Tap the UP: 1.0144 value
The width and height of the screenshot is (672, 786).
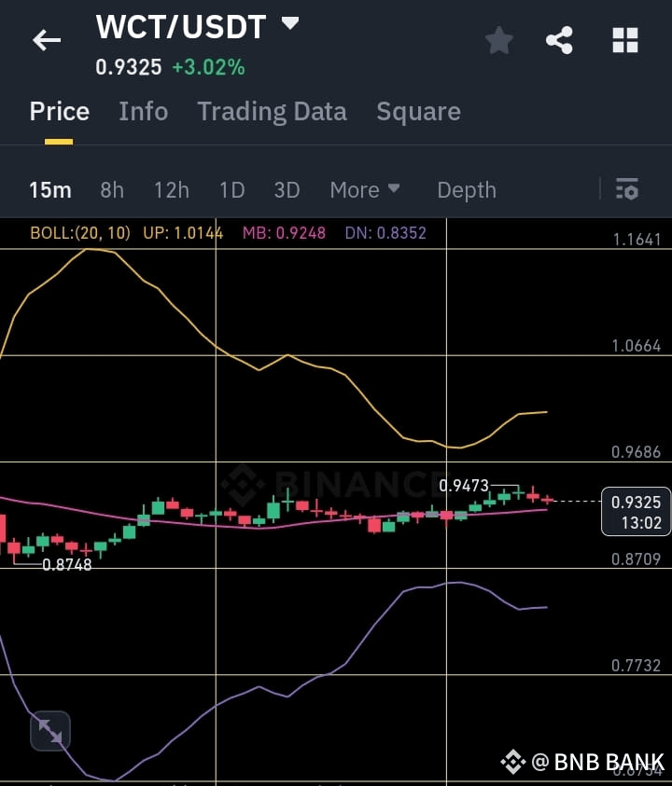[x=183, y=232]
